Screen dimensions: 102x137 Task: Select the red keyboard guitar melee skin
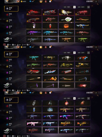point(66,72)
